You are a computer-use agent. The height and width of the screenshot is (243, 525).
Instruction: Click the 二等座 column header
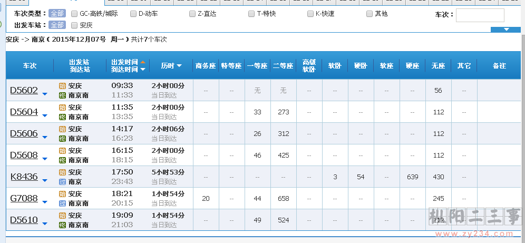(x=283, y=65)
